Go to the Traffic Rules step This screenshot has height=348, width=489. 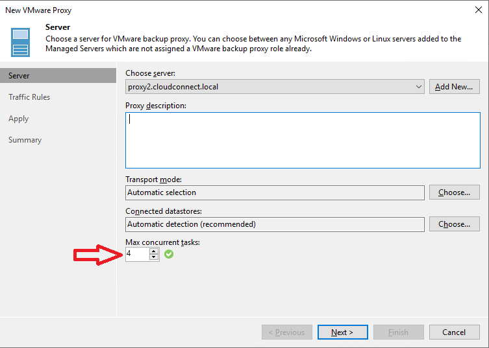coord(29,97)
